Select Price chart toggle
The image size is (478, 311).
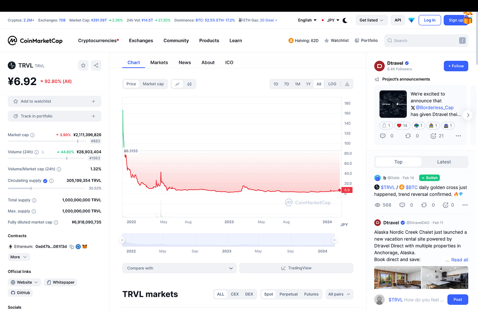[131, 84]
